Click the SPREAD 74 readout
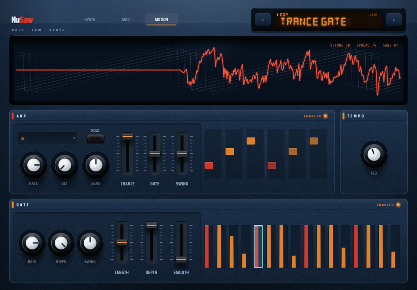This screenshot has width=417, height=290. coord(366,45)
